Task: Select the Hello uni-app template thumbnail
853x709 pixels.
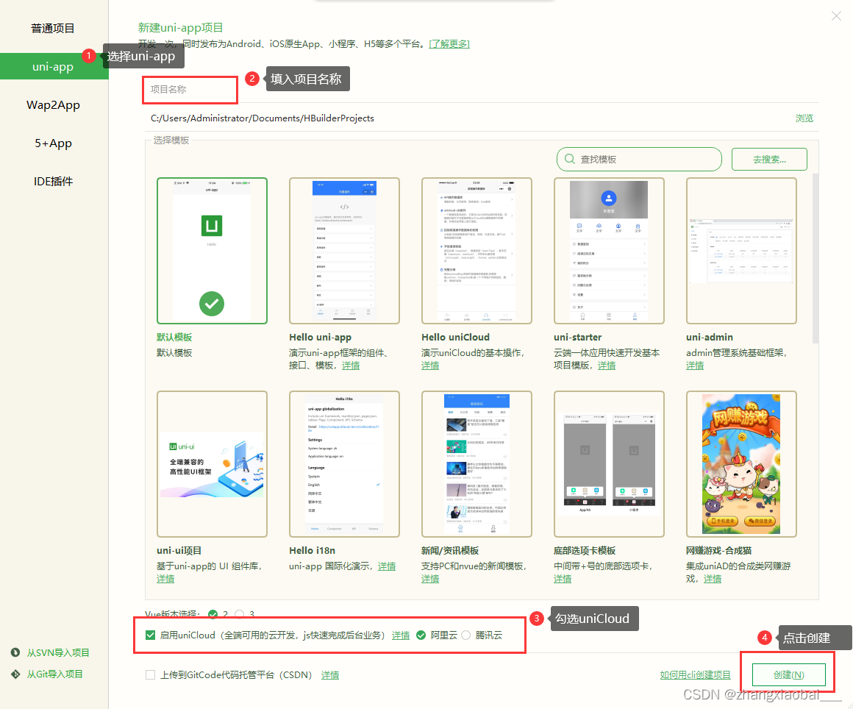Action: (344, 250)
